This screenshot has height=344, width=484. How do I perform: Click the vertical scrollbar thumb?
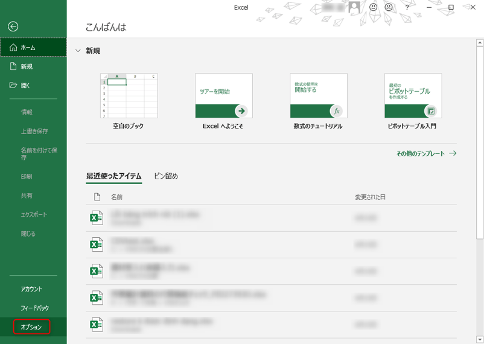click(x=480, y=142)
